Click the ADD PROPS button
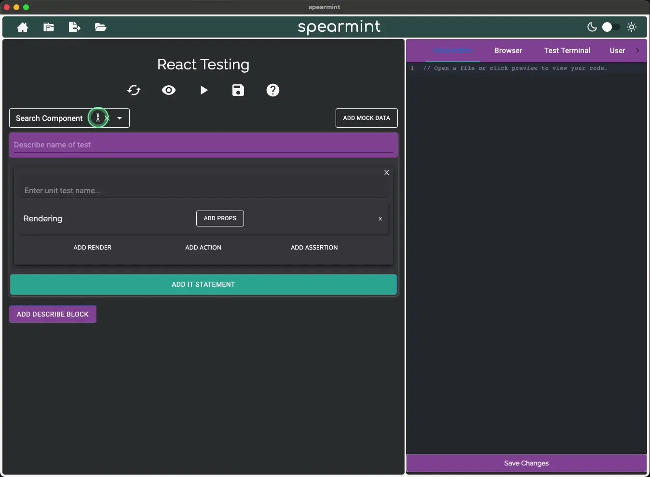The width and height of the screenshot is (650, 477). (220, 218)
